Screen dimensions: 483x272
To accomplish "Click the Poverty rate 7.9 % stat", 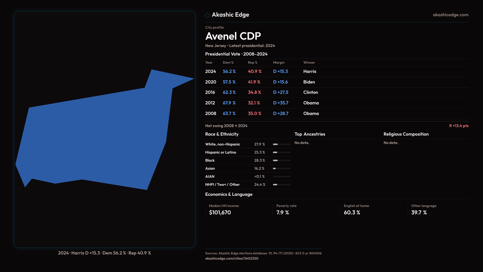I will [283, 213].
